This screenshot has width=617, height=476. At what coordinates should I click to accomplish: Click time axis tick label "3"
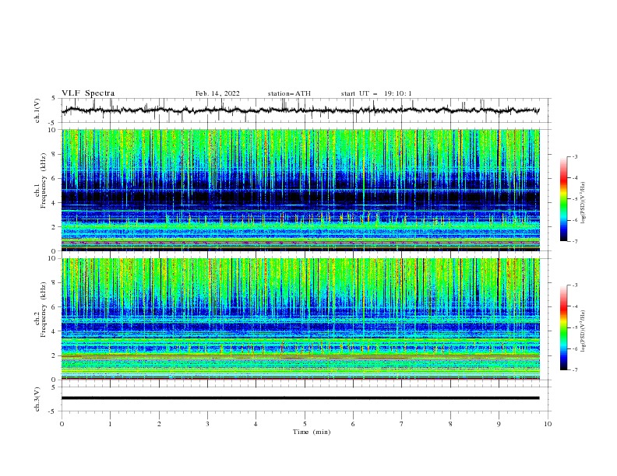click(x=207, y=424)
